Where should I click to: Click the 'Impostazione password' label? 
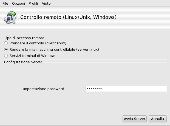click(44, 89)
